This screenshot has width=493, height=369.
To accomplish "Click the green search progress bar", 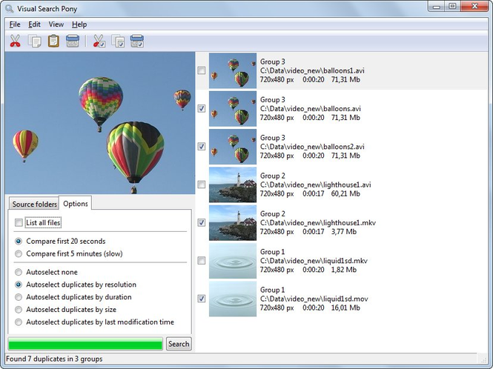I will click(85, 344).
